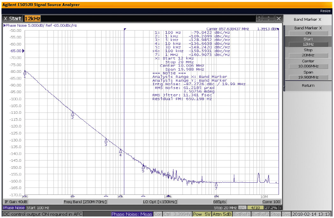
Task: Click the small step arrows beside the entry field
Action: (259, 18)
